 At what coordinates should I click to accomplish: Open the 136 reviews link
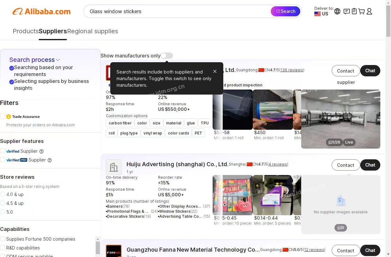[x=292, y=70]
